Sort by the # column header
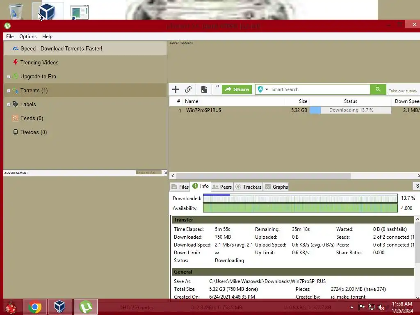 176,101
